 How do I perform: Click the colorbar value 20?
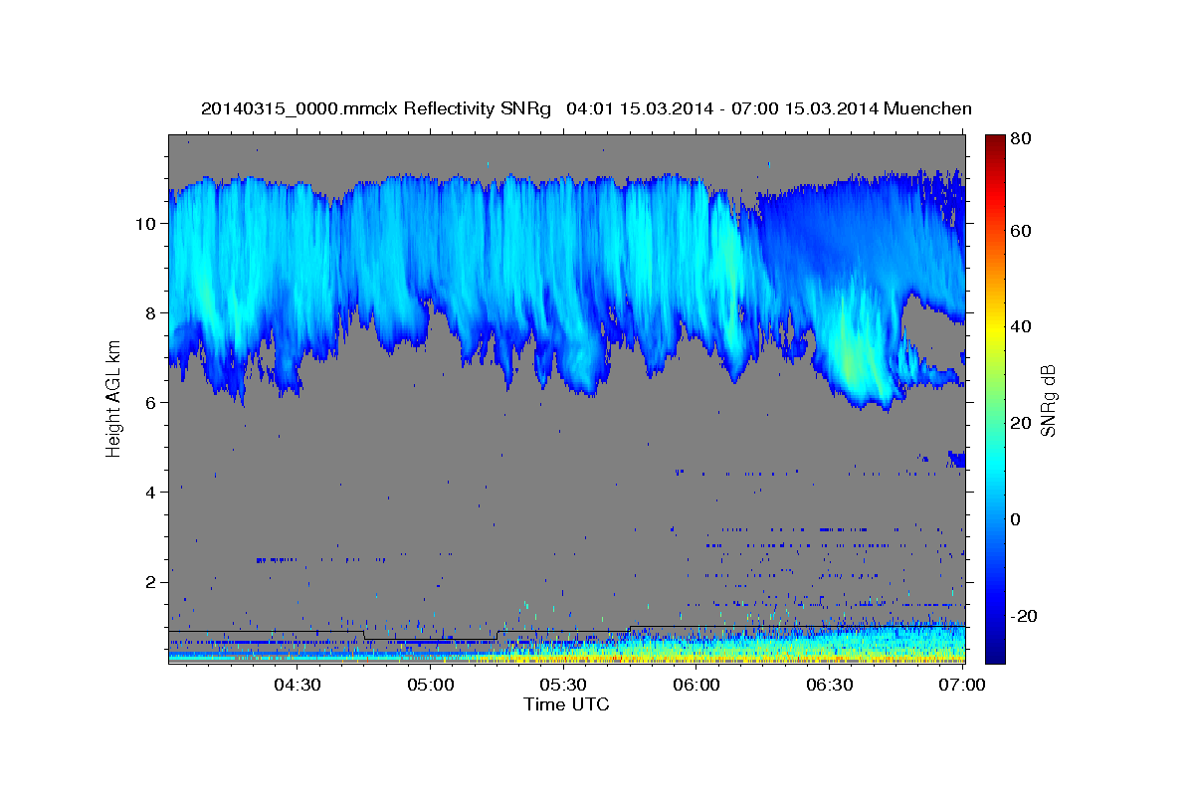pos(1021,423)
